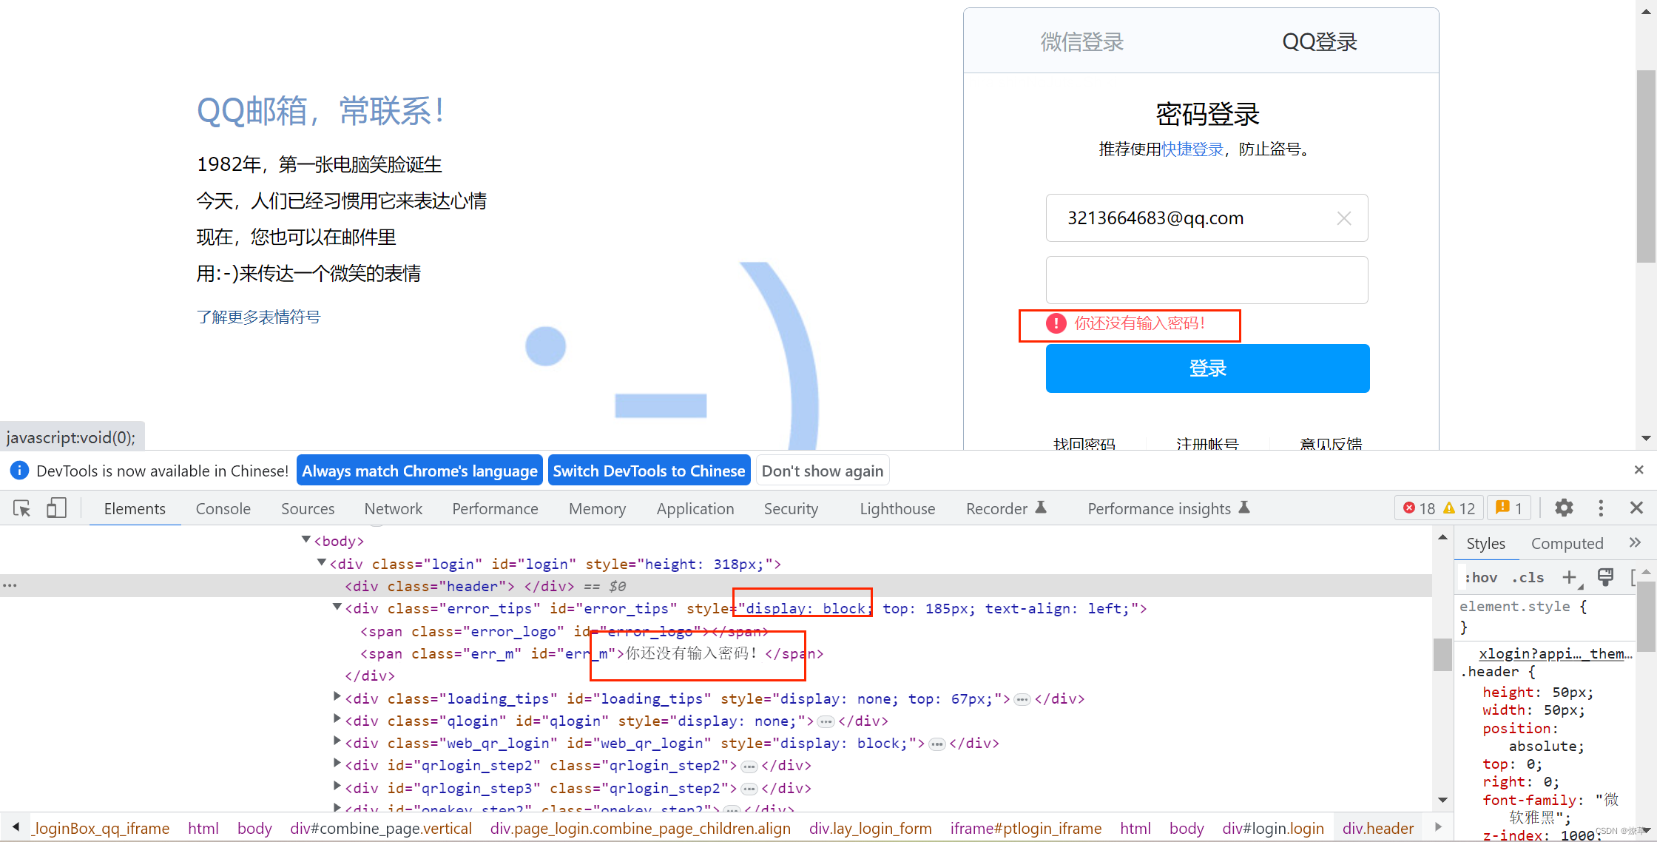Toggle Switch DevTools to Chinese
The height and width of the screenshot is (842, 1657).
click(649, 471)
